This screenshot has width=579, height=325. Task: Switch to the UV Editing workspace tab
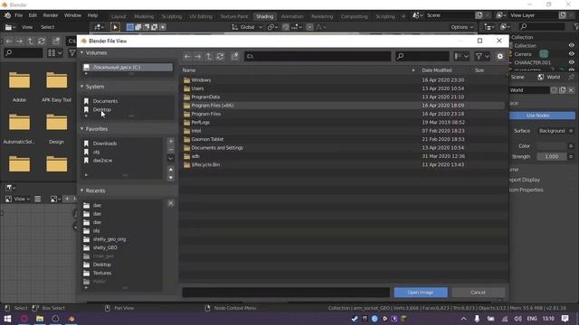point(201,16)
